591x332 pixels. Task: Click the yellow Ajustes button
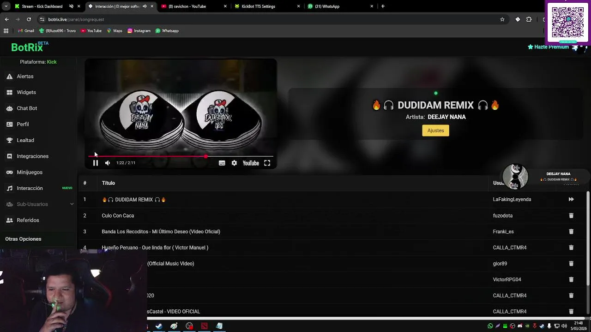coord(435,130)
